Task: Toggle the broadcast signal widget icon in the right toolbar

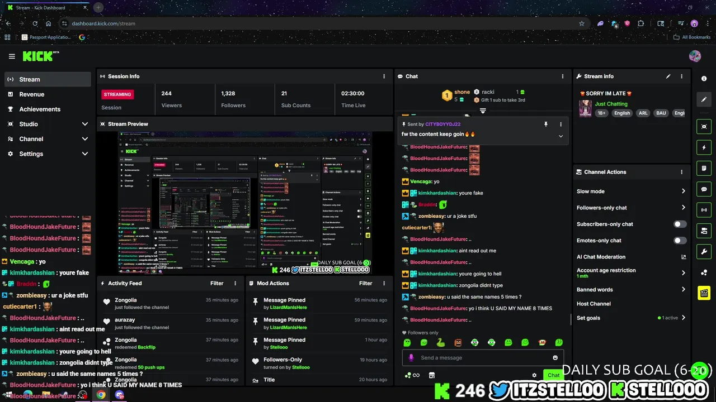Action: click(704, 210)
